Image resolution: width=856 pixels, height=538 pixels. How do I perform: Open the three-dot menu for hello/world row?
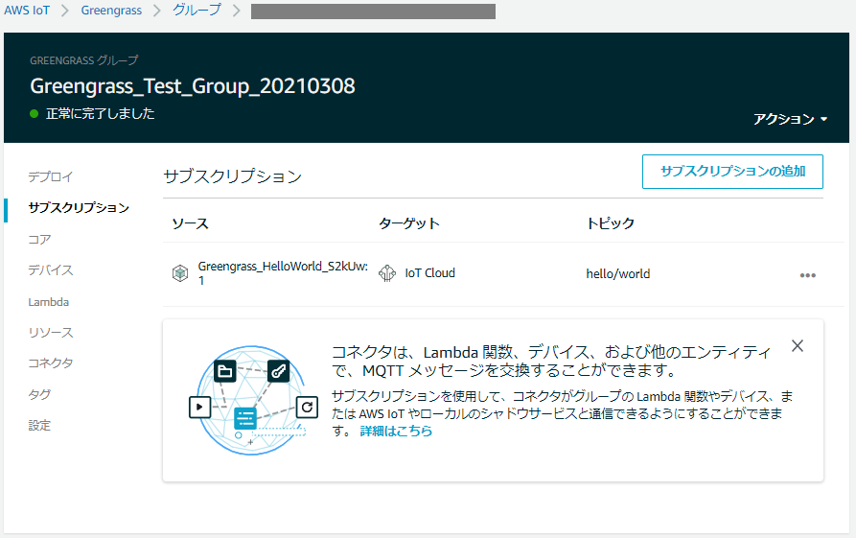pos(807,274)
